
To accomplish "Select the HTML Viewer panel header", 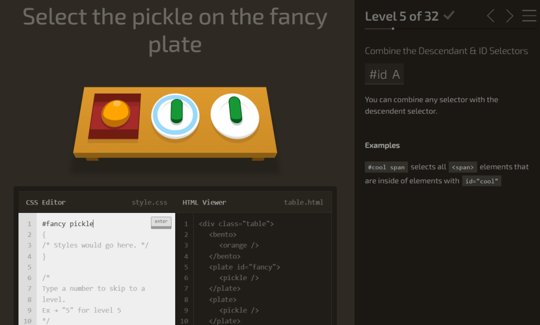I will pos(204,202).
